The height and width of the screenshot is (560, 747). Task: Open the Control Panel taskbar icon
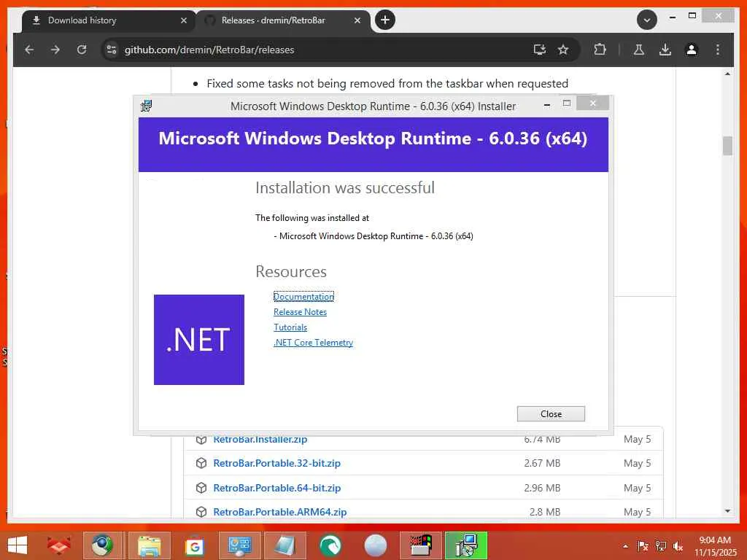click(239, 545)
